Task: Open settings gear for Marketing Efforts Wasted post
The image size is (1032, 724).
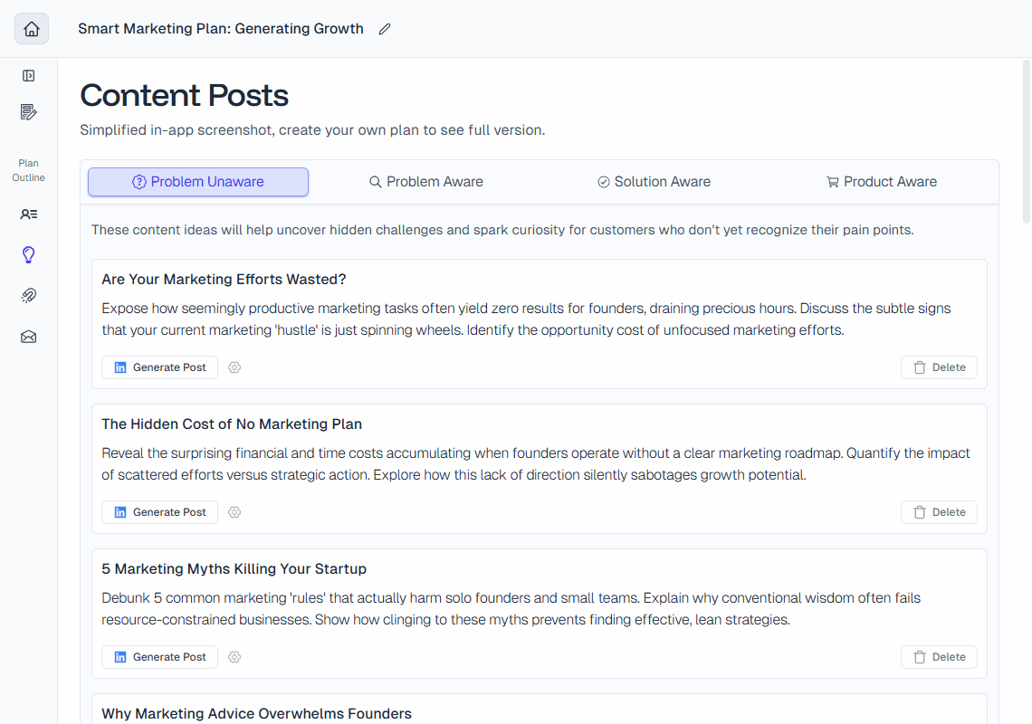Action: point(234,367)
